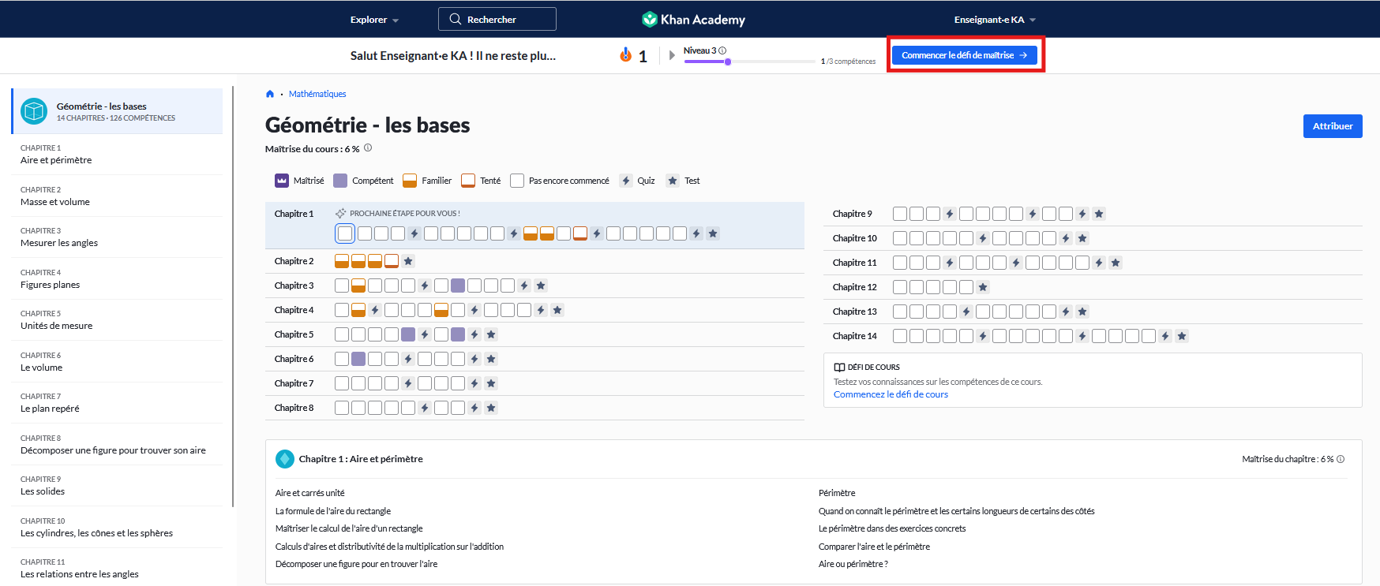Viewport: 1380px width, 586px height.
Task: Open the Chapitre 2 test star icon
Action: (x=408, y=261)
